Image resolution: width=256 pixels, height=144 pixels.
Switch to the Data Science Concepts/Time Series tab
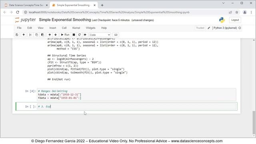(26, 5)
